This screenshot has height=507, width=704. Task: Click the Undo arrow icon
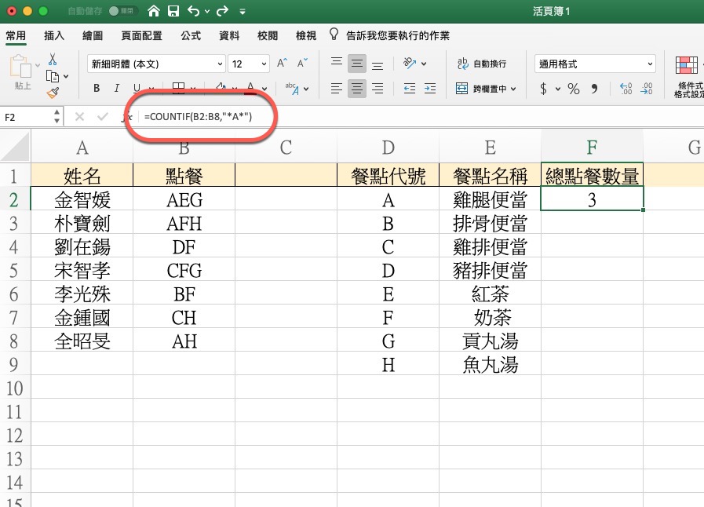(192, 12)
